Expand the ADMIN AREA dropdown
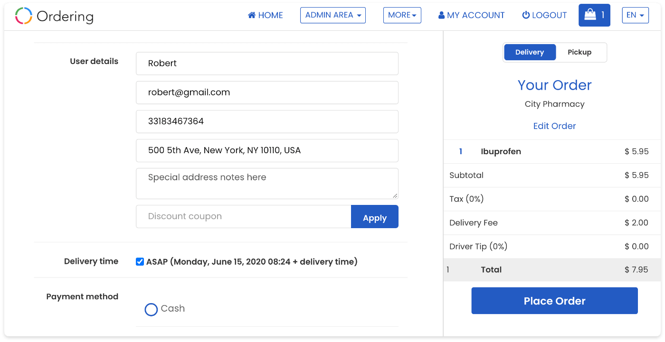This screenshot has height=342, width=665. click(x=333, y=15)
